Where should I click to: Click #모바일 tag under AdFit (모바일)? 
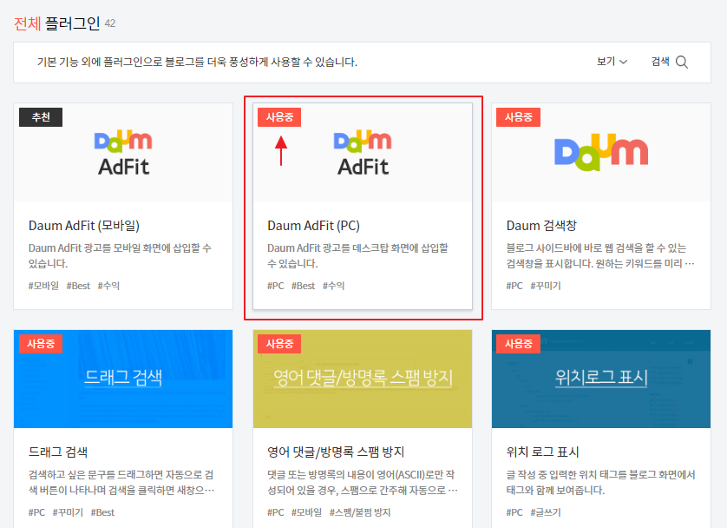43,286
